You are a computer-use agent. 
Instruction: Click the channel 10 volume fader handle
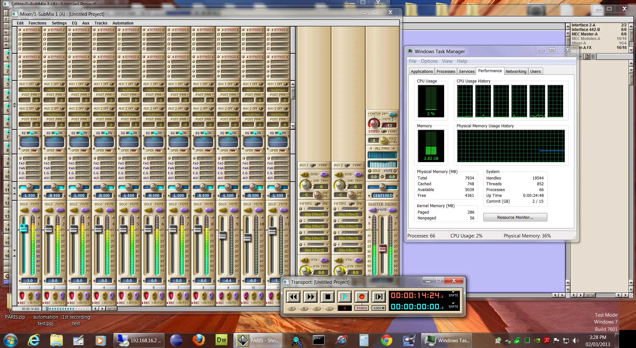pyautogui.click(x=247, y=238)
